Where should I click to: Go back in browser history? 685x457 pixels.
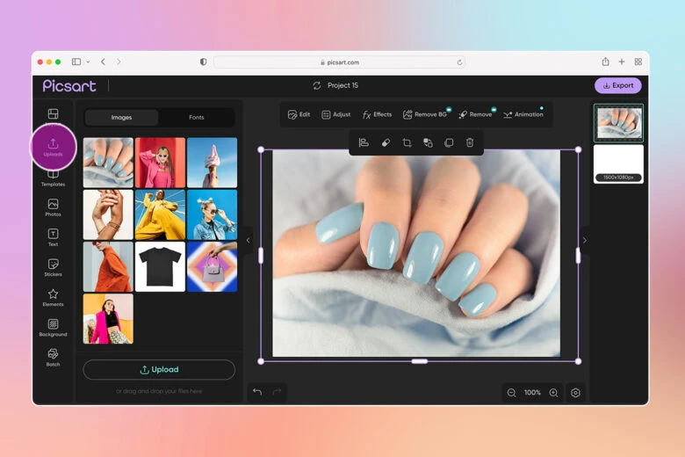click(x=103, y=62)
